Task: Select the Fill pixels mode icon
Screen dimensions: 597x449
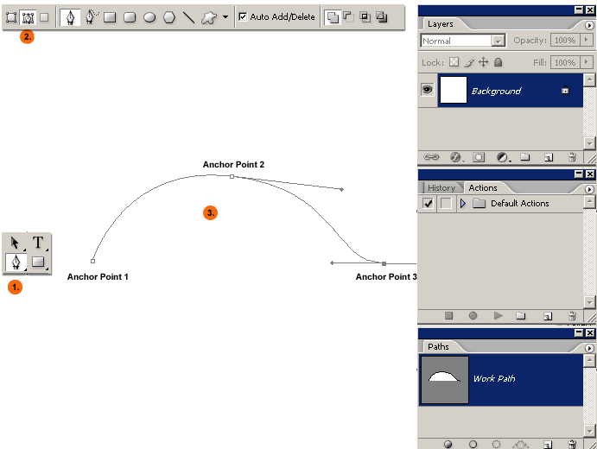Action: point(44,17)
